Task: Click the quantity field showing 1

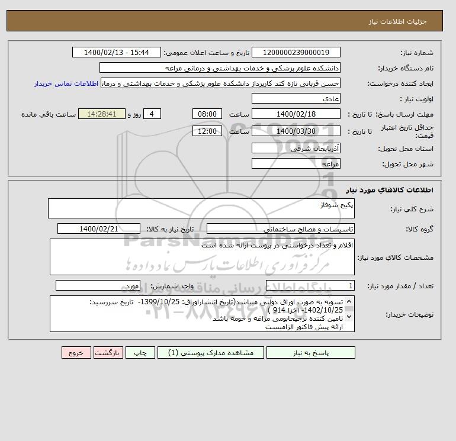Action: pyautogui.click(x=310, y=286)
